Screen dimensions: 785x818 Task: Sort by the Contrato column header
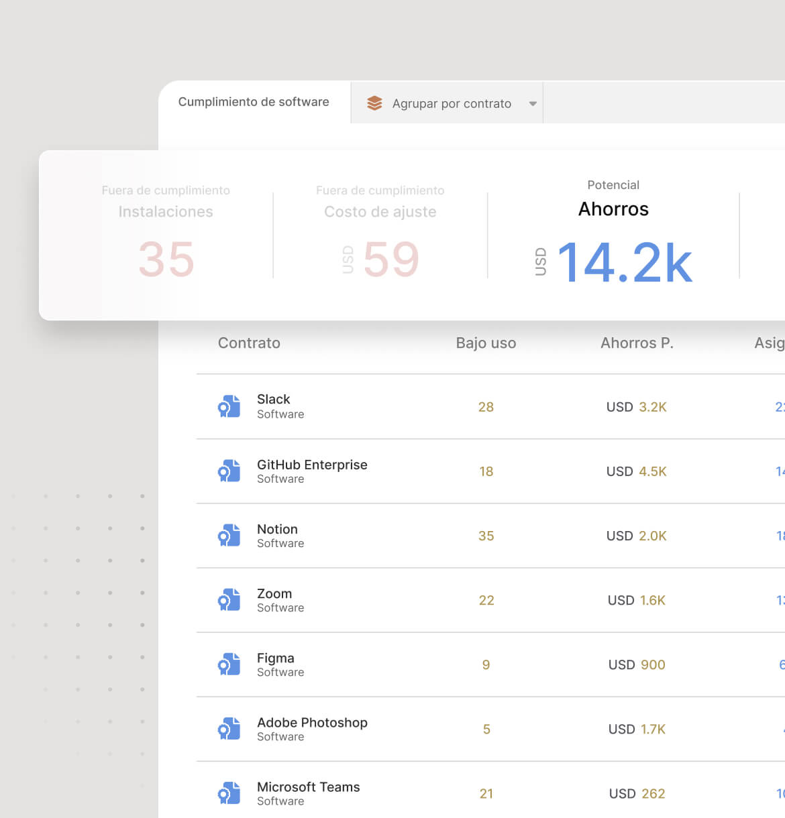[x=249, y=343]
